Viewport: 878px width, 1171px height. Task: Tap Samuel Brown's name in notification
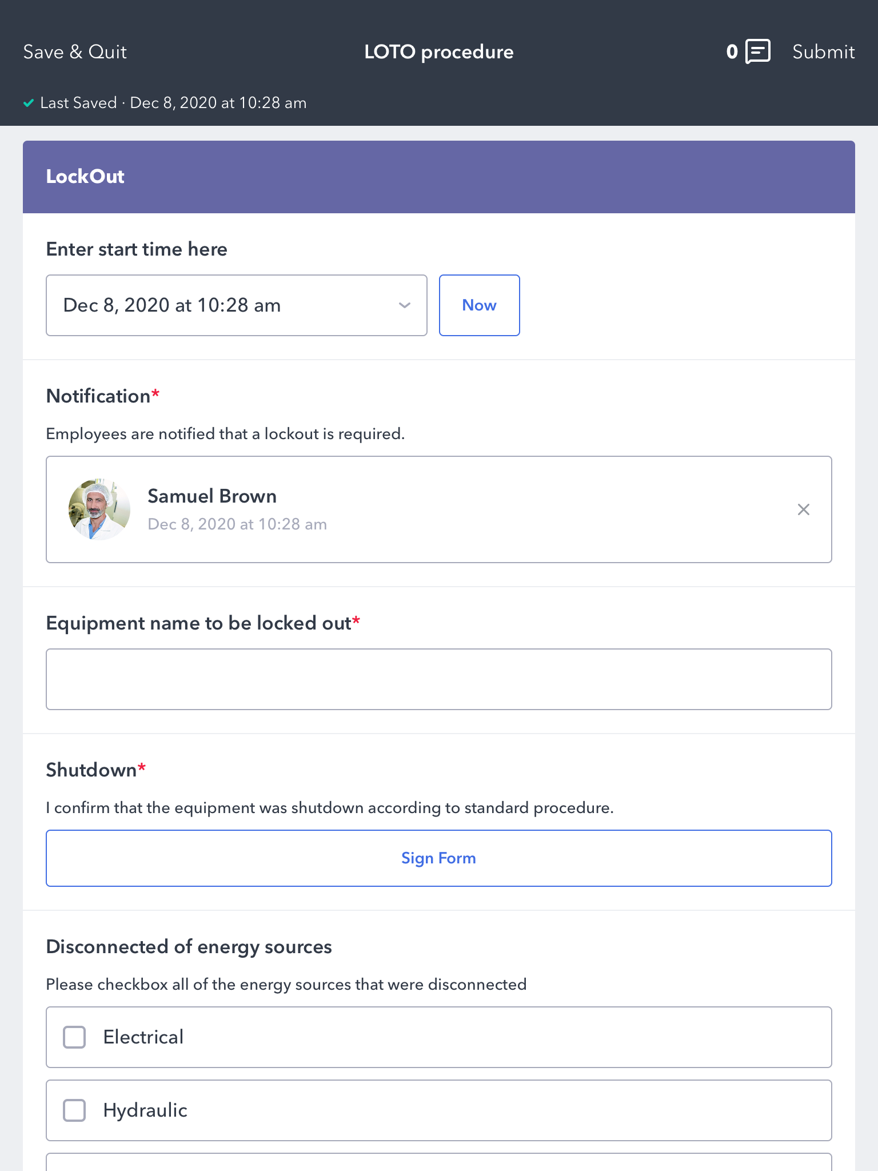212,496
